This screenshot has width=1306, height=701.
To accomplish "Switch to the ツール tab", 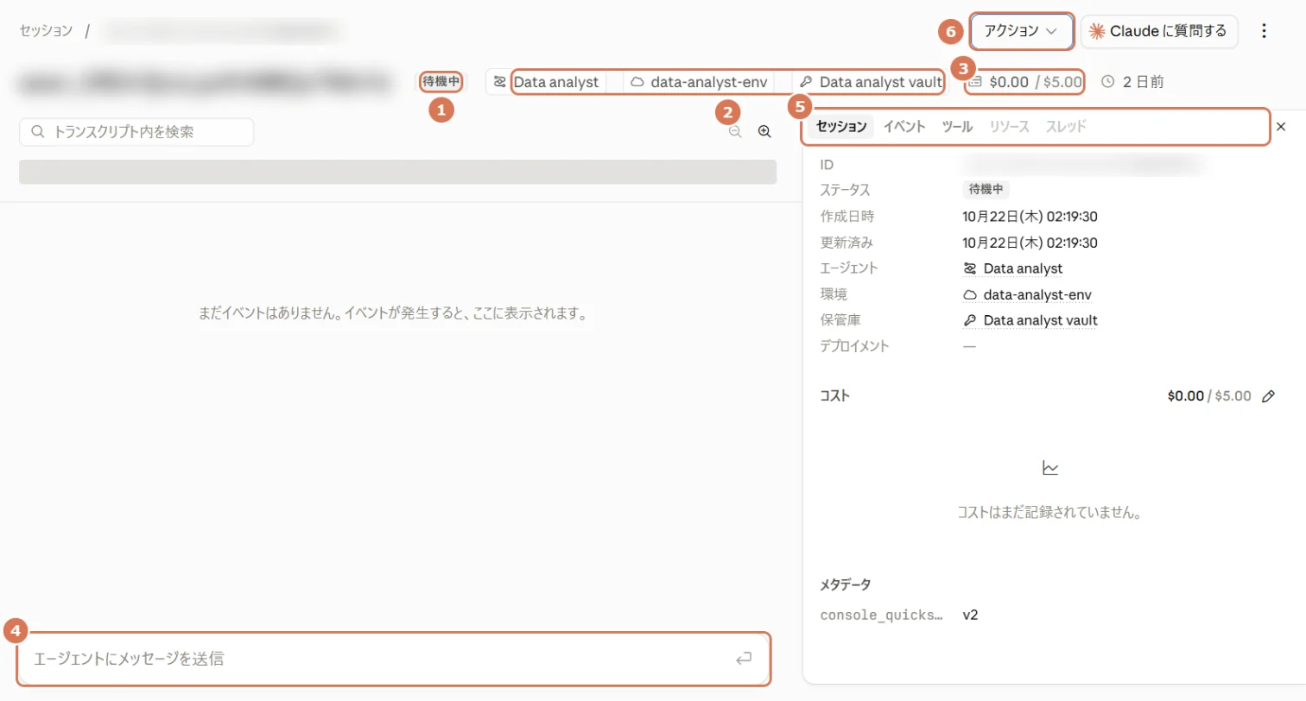I will (x=957, y=127).
